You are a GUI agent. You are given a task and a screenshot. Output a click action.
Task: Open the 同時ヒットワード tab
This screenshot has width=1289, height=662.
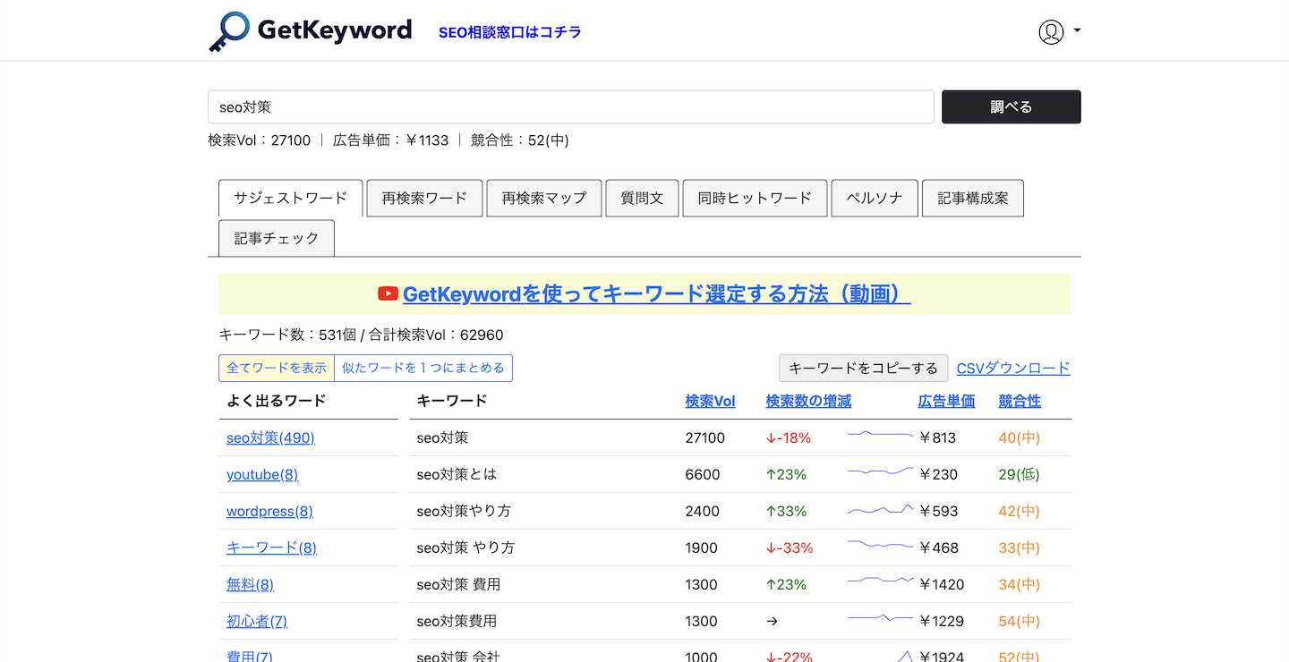(755, 198)
